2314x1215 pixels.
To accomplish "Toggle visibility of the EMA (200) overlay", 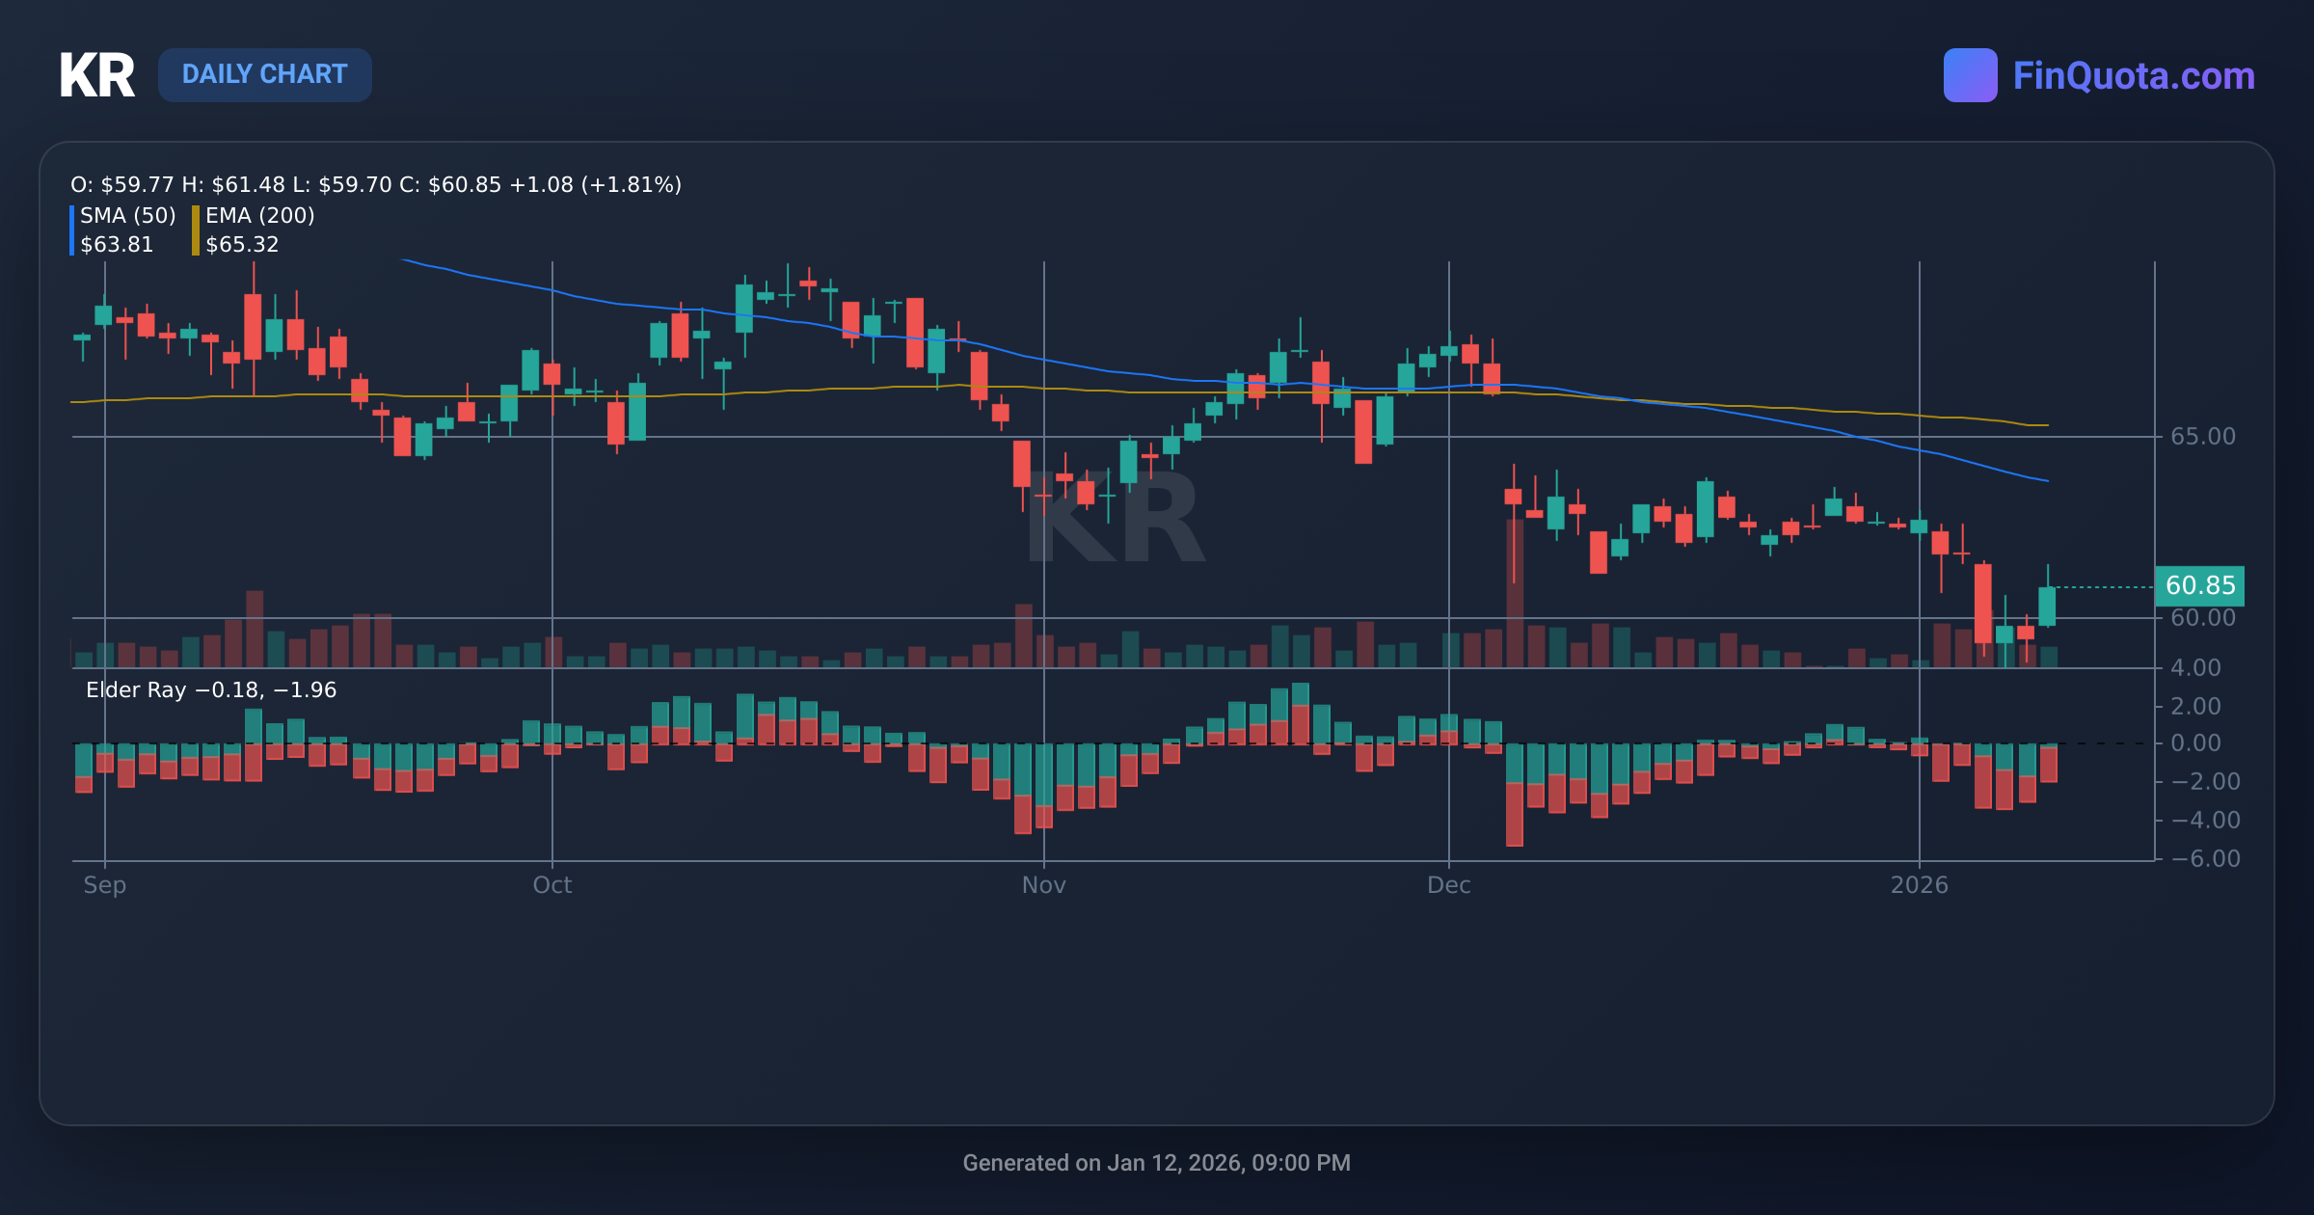I will click(x=260, y=216).
